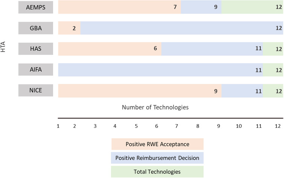The image size is (284, 178).
Task: Select the orange HAS bar segment
Action: 109,48
